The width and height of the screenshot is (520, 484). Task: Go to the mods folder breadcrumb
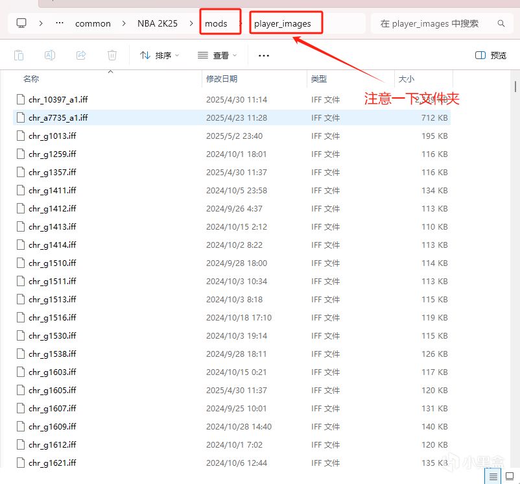216,23
